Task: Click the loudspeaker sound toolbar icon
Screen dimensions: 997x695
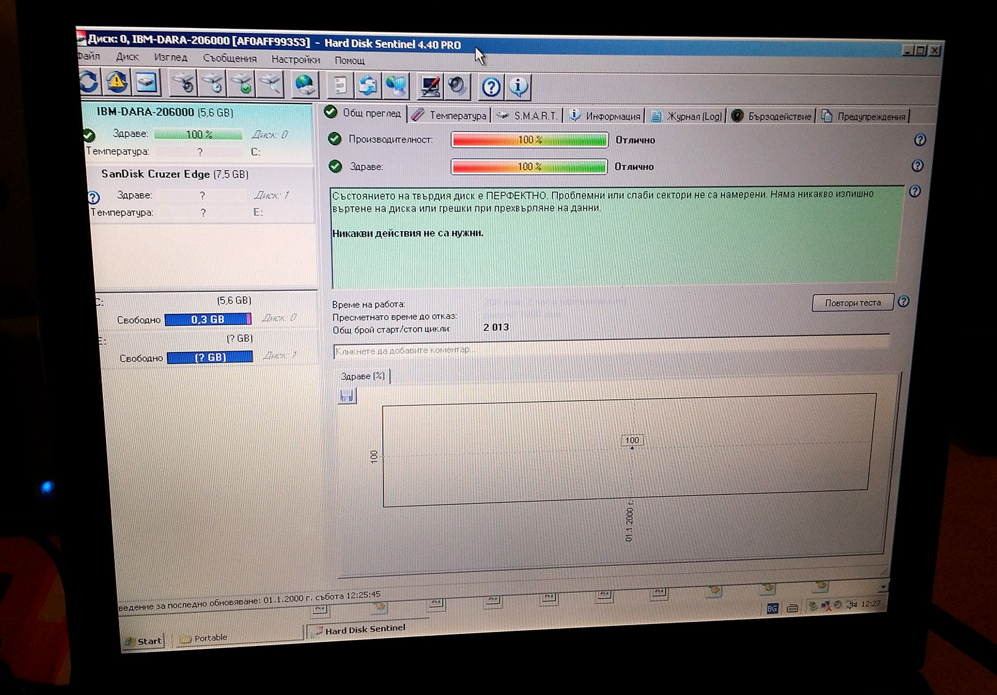Action: click(457, 87)
